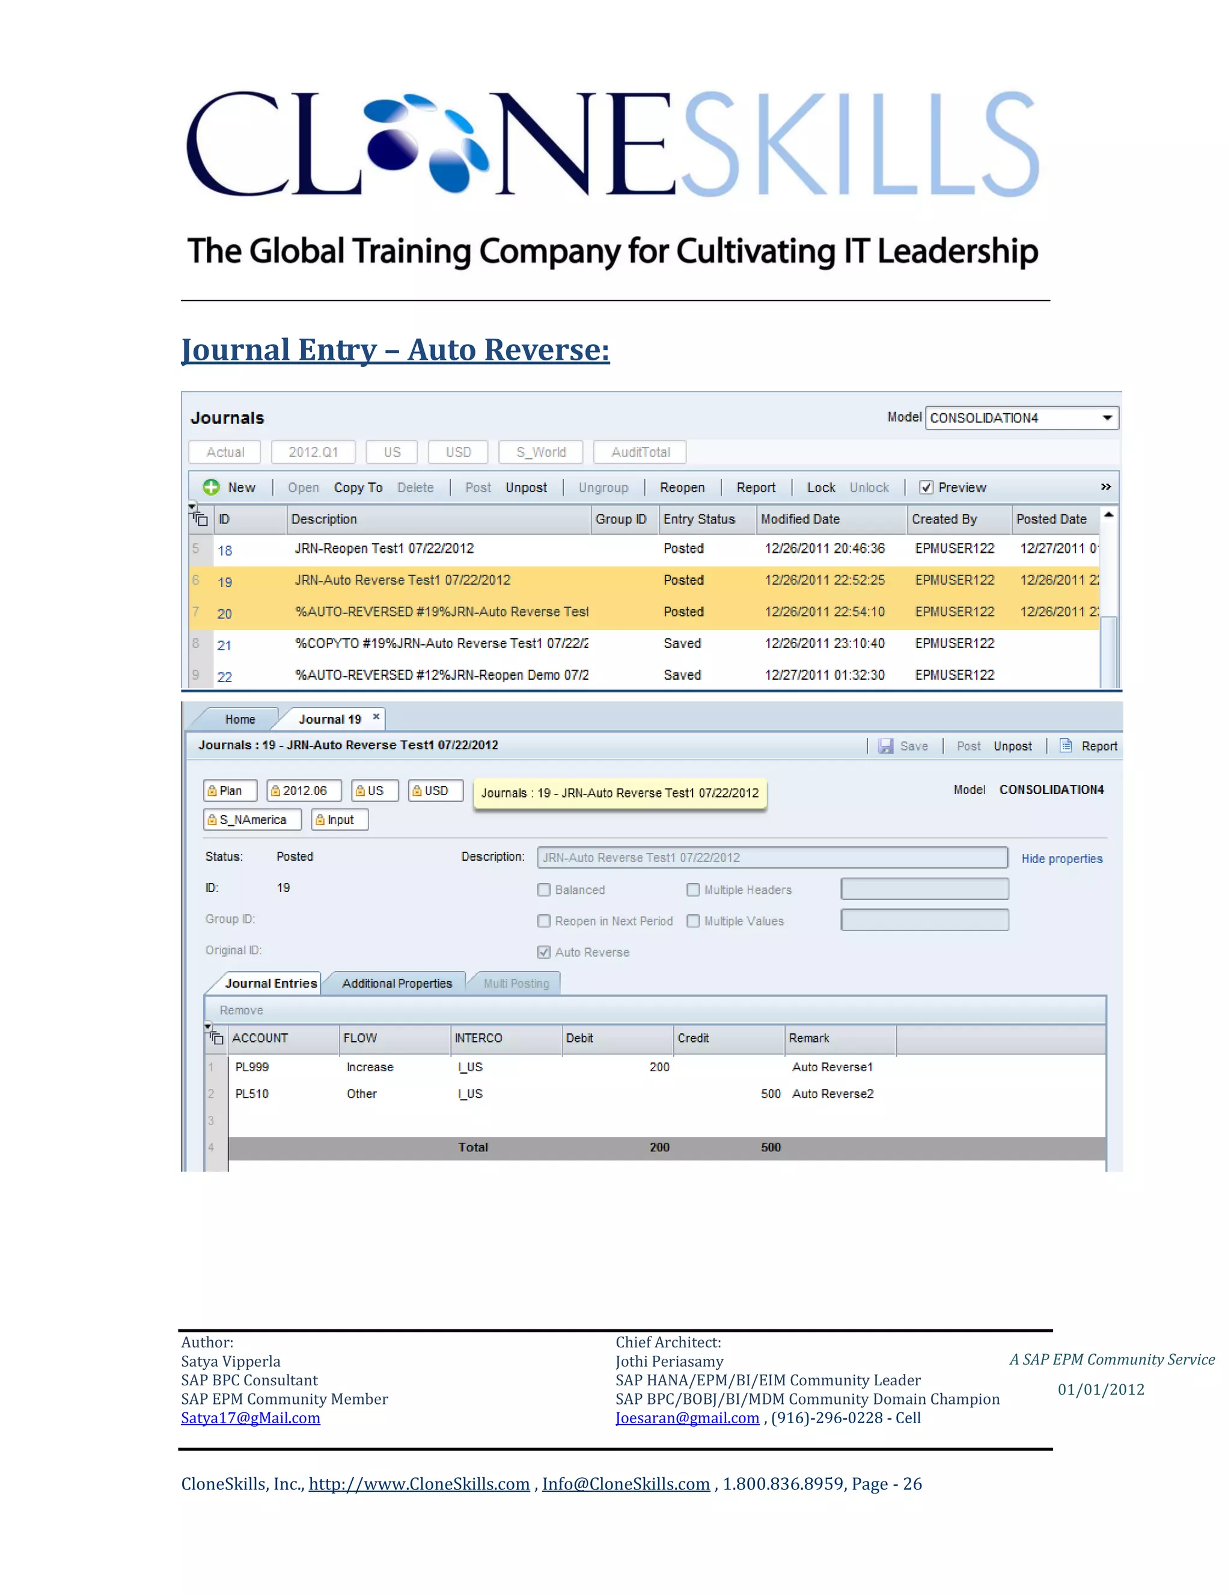Click the ACCOUNT column header
The width and height of the screenshot is (1231, 1594).
(283, 1038)
